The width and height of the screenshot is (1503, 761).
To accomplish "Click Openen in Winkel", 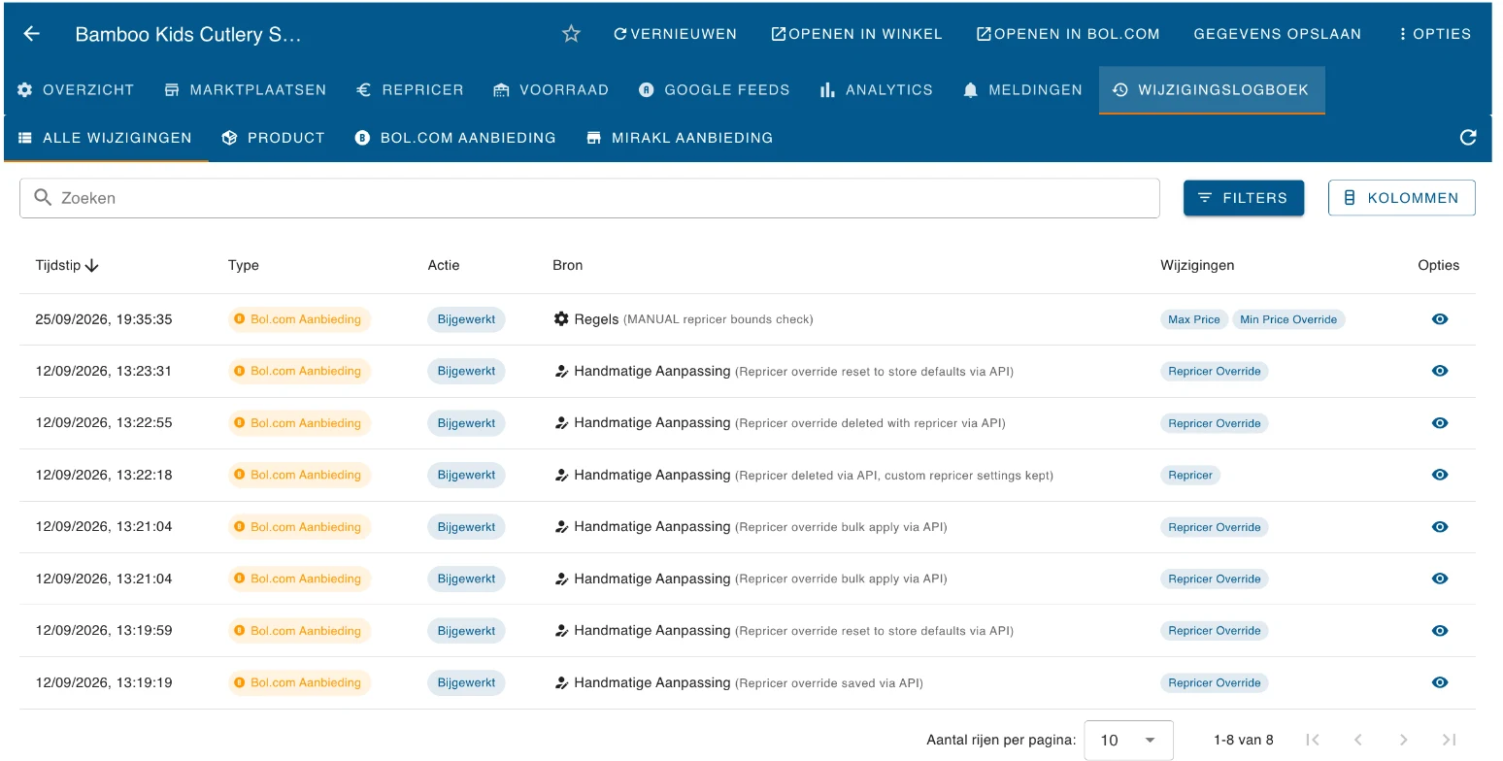I will click(x=856, y=34).
